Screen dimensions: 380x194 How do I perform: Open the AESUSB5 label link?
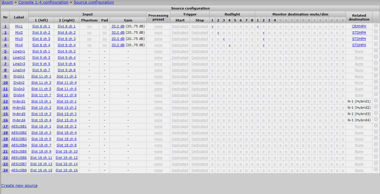pyautogui.click(x=19, y=151)
